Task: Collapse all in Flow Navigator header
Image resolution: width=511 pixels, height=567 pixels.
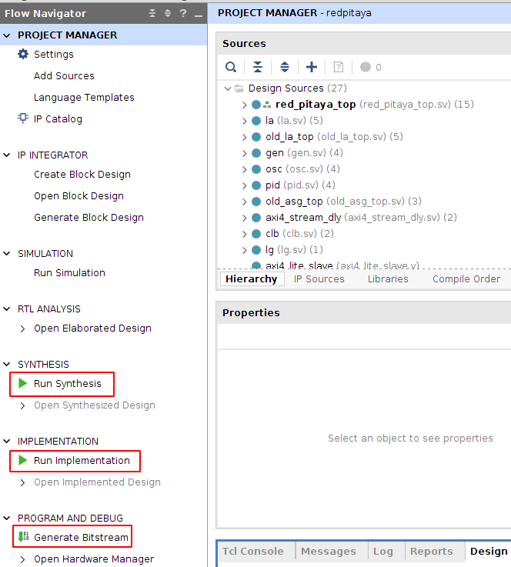Action: click(152, 13)
